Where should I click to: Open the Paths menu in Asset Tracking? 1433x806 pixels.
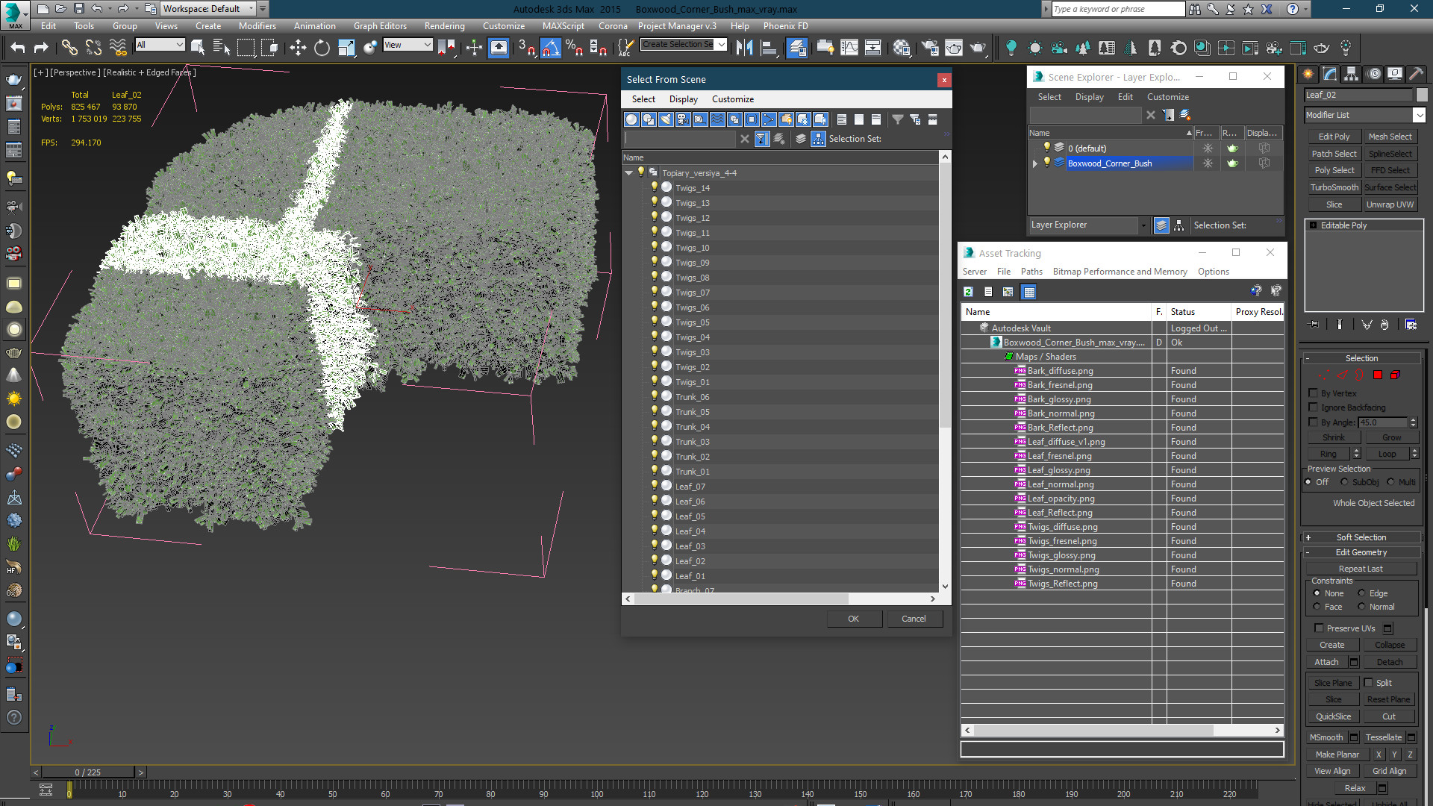[1031, 272]
